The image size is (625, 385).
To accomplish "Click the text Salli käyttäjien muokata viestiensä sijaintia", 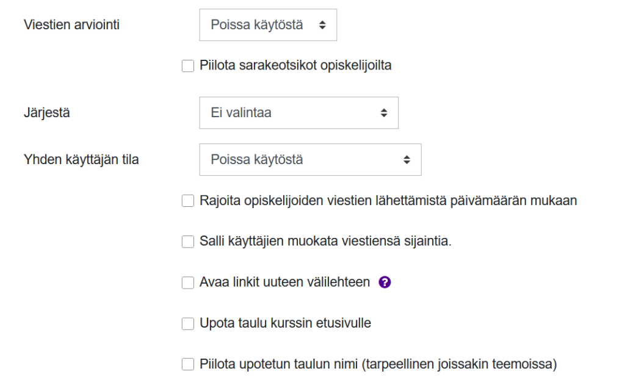I will click(x=325, y=241).
